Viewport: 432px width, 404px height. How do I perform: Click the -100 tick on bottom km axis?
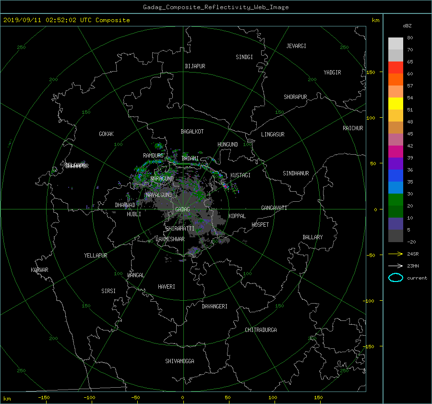pyautogui.click(x=89, y=397)
